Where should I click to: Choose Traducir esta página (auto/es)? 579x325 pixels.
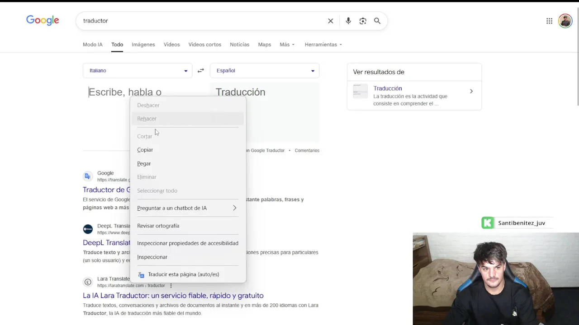[x=188, y=274]
